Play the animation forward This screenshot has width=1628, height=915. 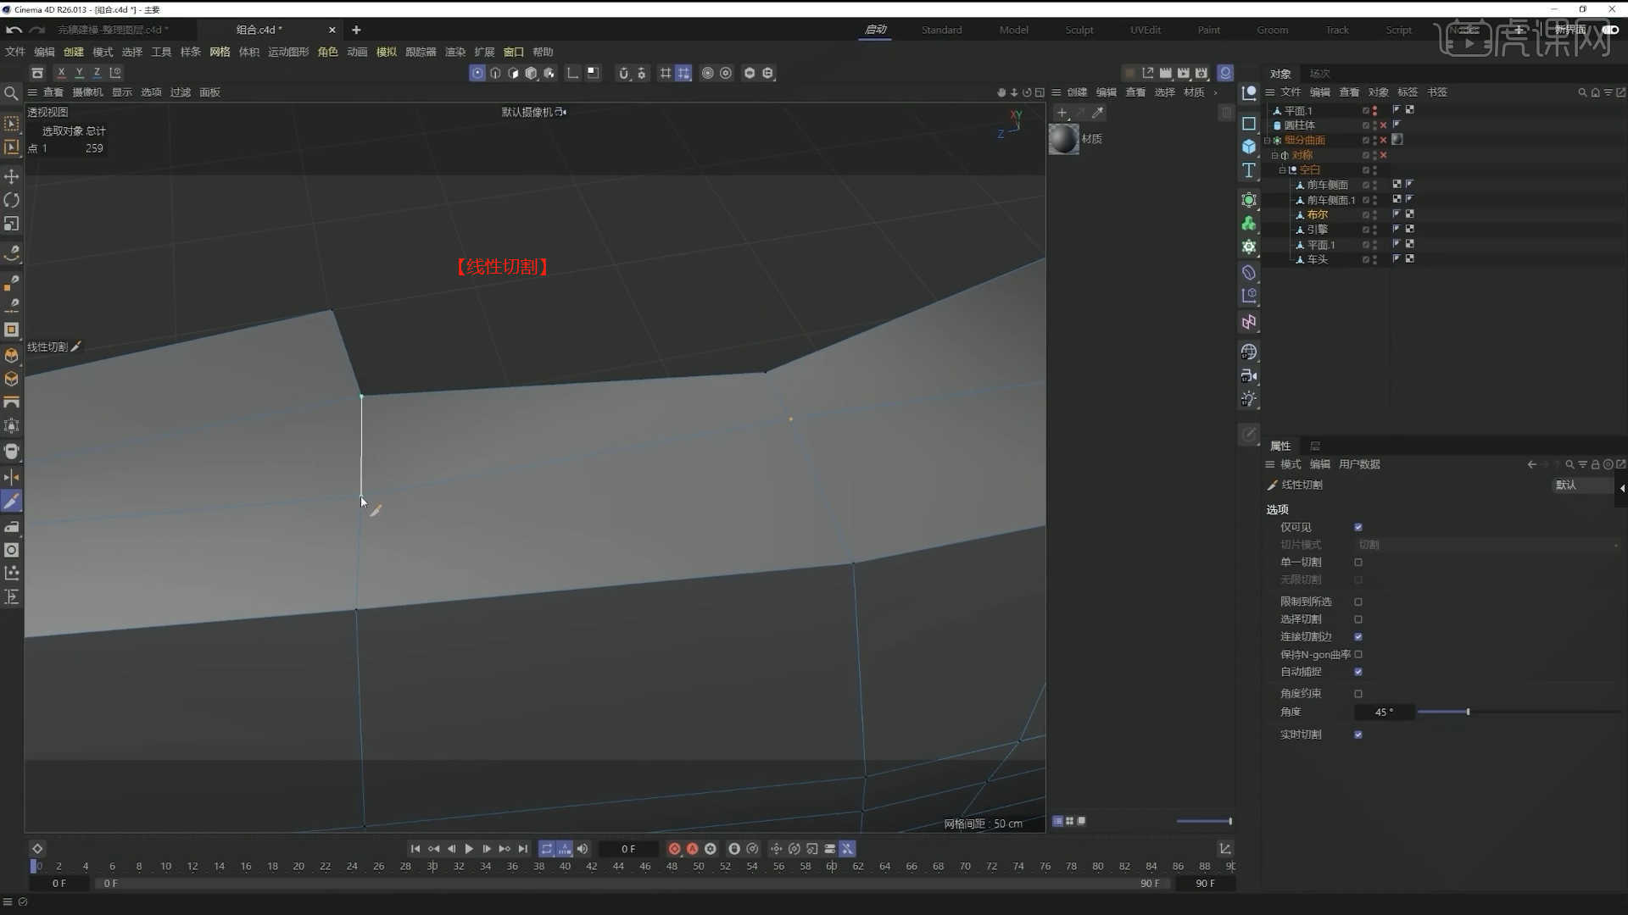[469, 849]
